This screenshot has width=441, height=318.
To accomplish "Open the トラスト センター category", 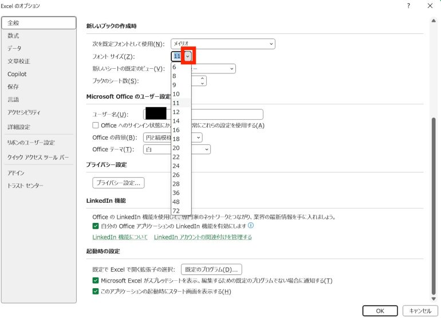I will (x=25, y=186).
